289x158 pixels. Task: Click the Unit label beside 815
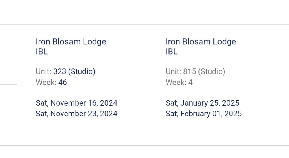(x=173, y=72)
